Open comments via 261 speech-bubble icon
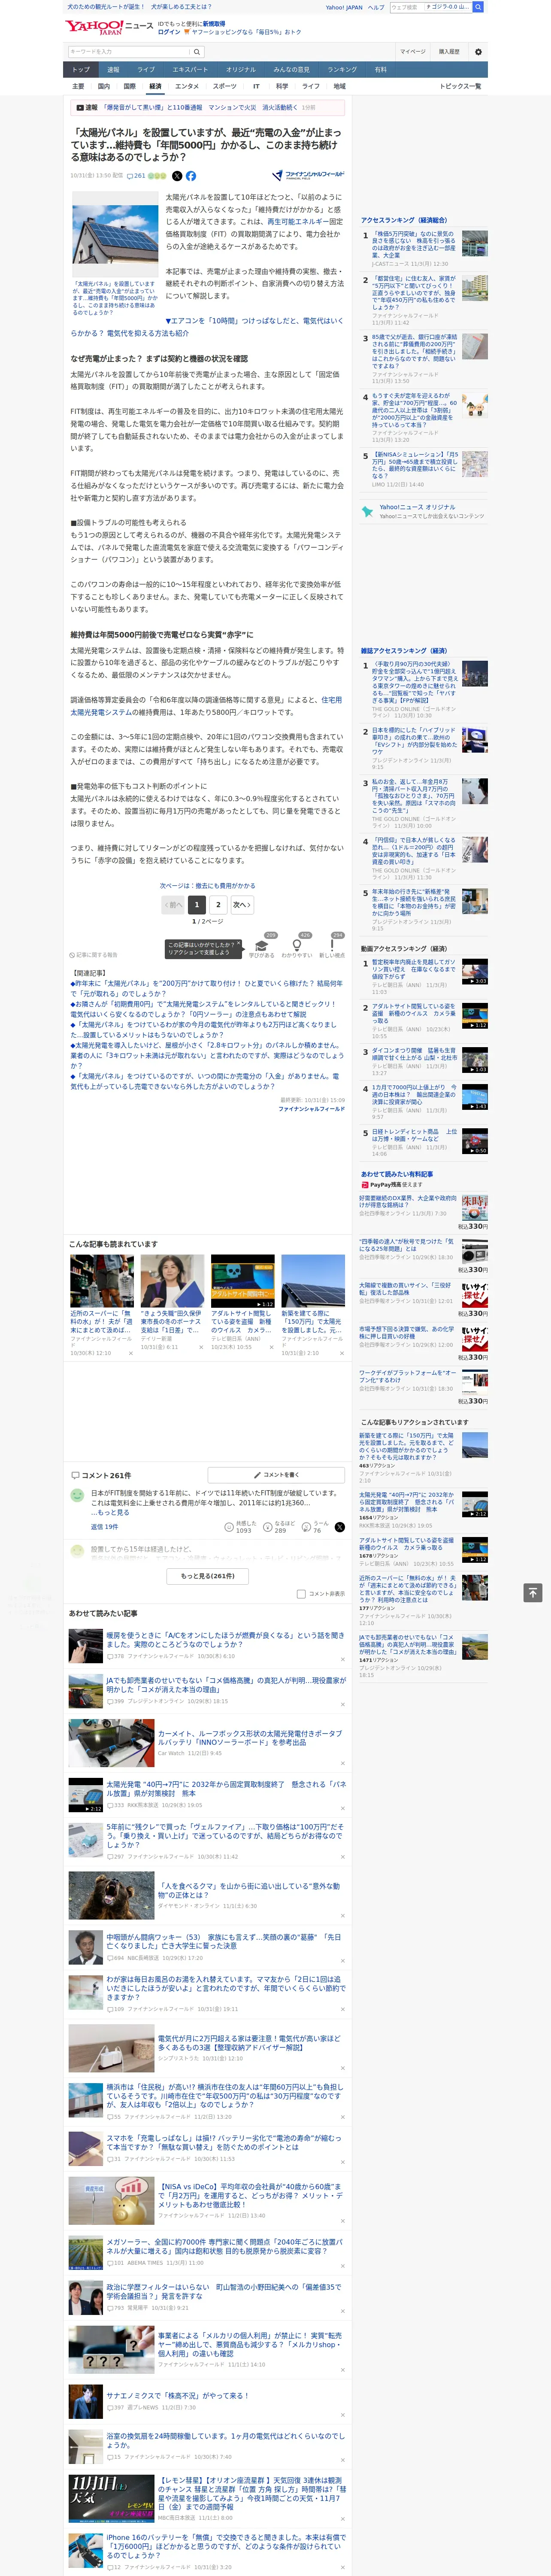Viewport: 551px width, 2576px height. tap(135, 176)
